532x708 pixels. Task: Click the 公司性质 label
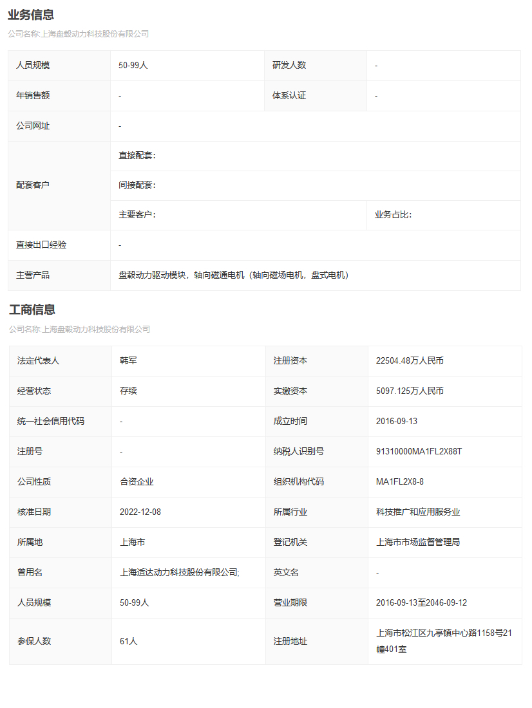click(34, 482)
